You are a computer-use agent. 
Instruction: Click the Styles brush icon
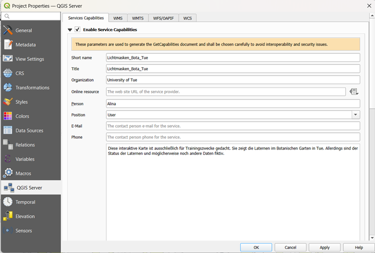8,101
